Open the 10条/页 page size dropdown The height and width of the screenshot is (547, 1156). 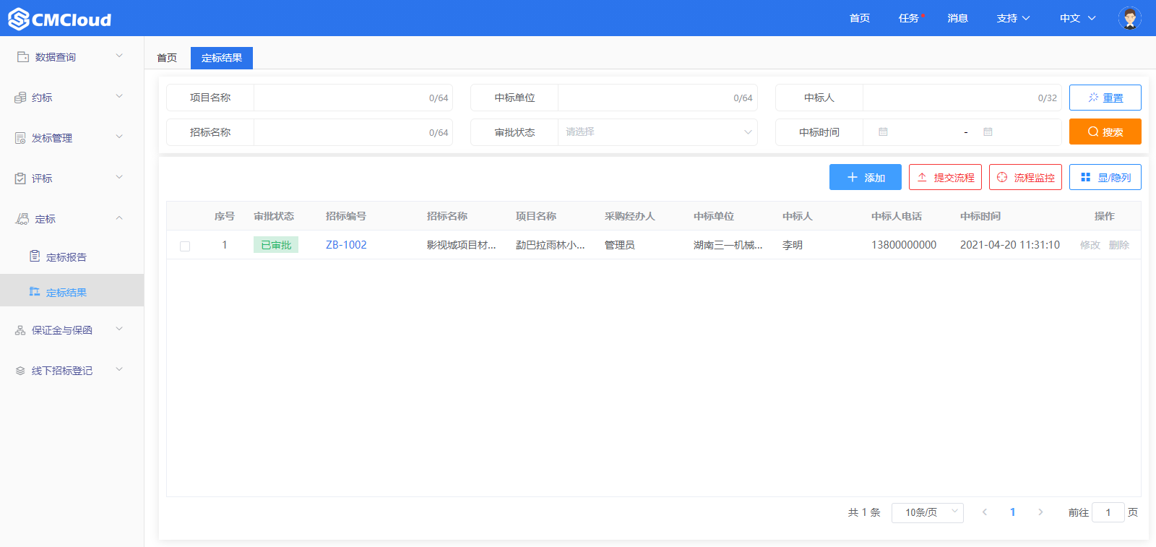[x=928, y=512]
